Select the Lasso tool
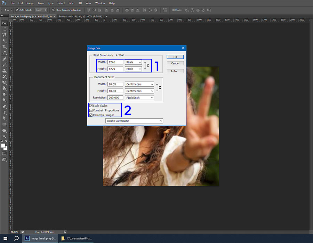The width and height of the screenshot is (313, 243). point(4,35)
